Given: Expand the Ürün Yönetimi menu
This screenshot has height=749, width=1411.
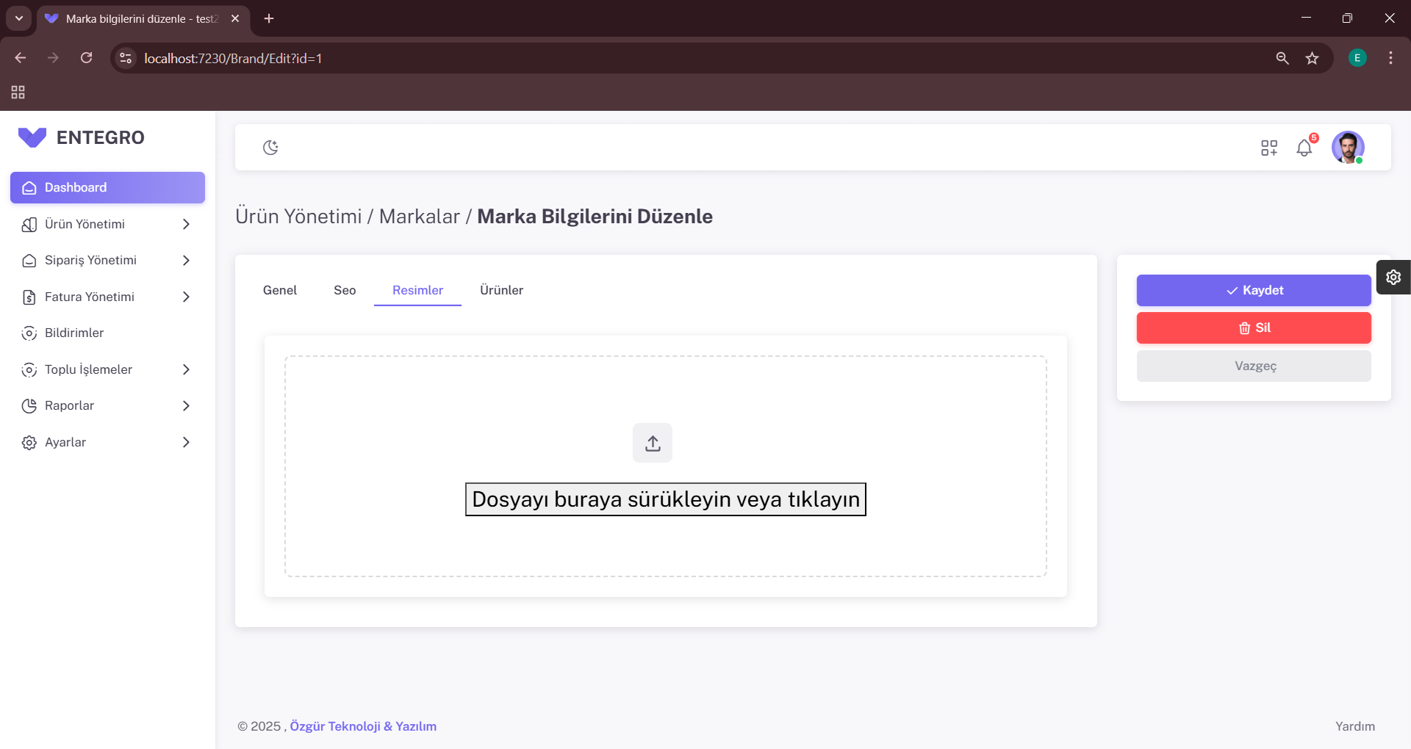Looking at the screenshot, I should pyautogui.click(x=107, y=224).
